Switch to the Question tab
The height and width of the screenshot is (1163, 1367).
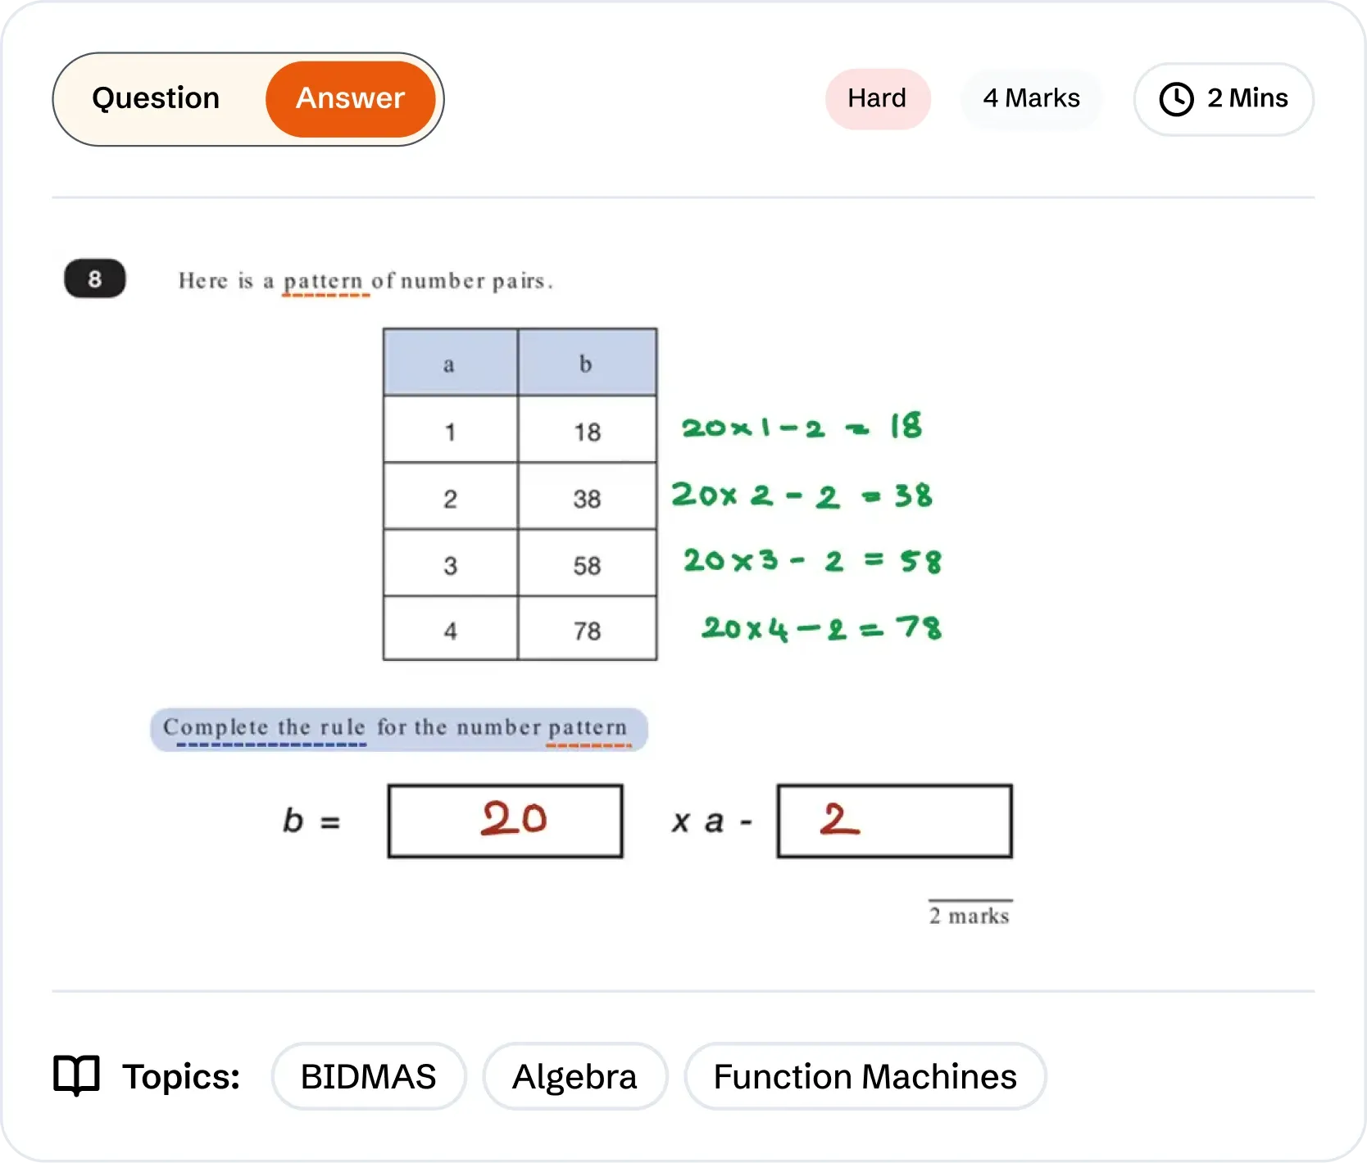(156, 98)
